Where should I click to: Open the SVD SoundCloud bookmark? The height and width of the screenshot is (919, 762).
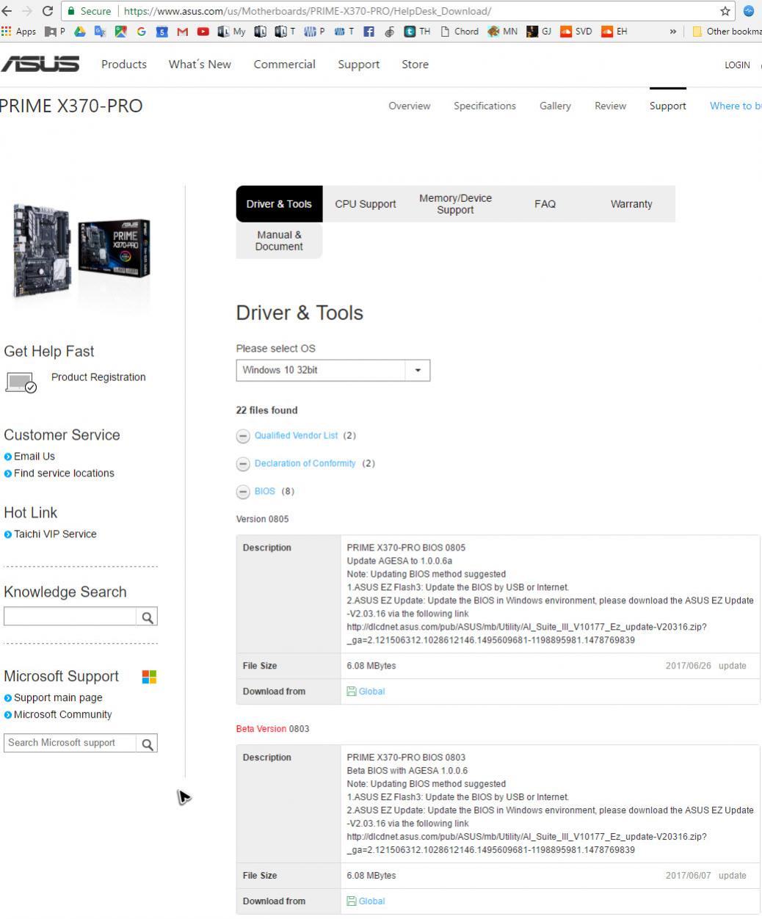(x=576, y=32)
